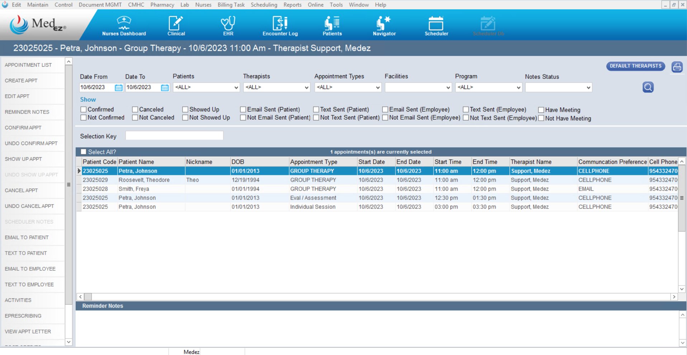Open the Date From calendar picker
The width and height of the screenshot is (687, 355).
[118, 88]
